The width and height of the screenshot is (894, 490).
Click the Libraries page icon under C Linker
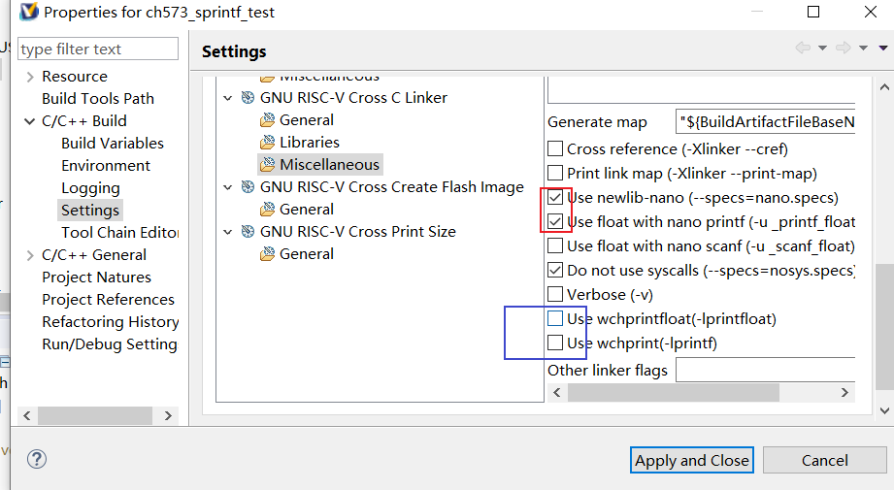pyautogui.click(x=268, y=143)
